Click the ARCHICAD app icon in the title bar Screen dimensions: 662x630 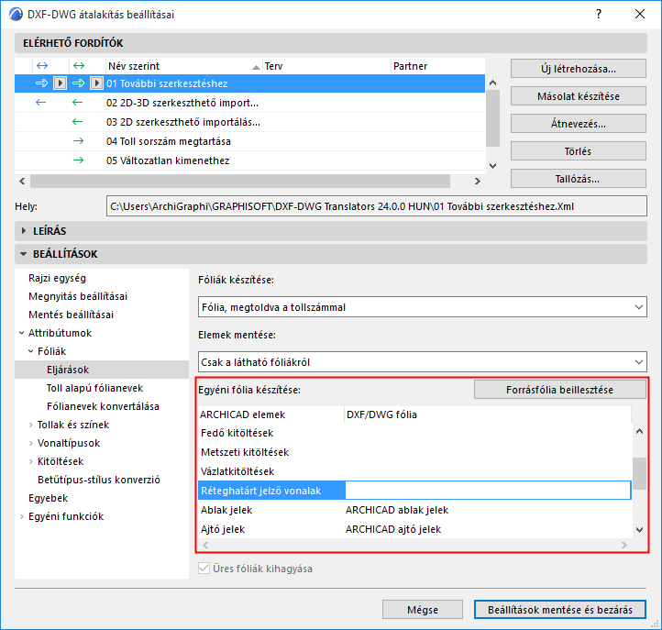tap(16, 14)
